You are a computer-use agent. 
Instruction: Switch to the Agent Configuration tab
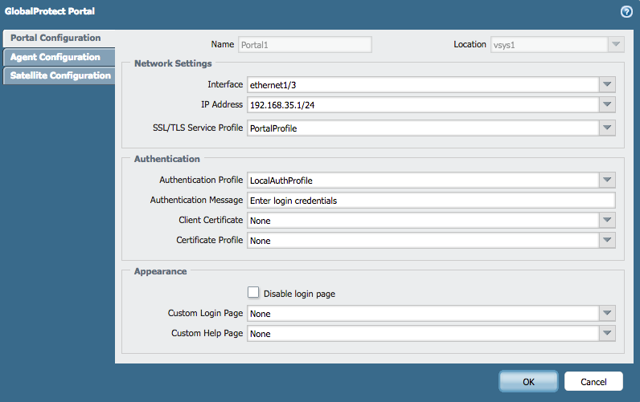pos(55,57)
